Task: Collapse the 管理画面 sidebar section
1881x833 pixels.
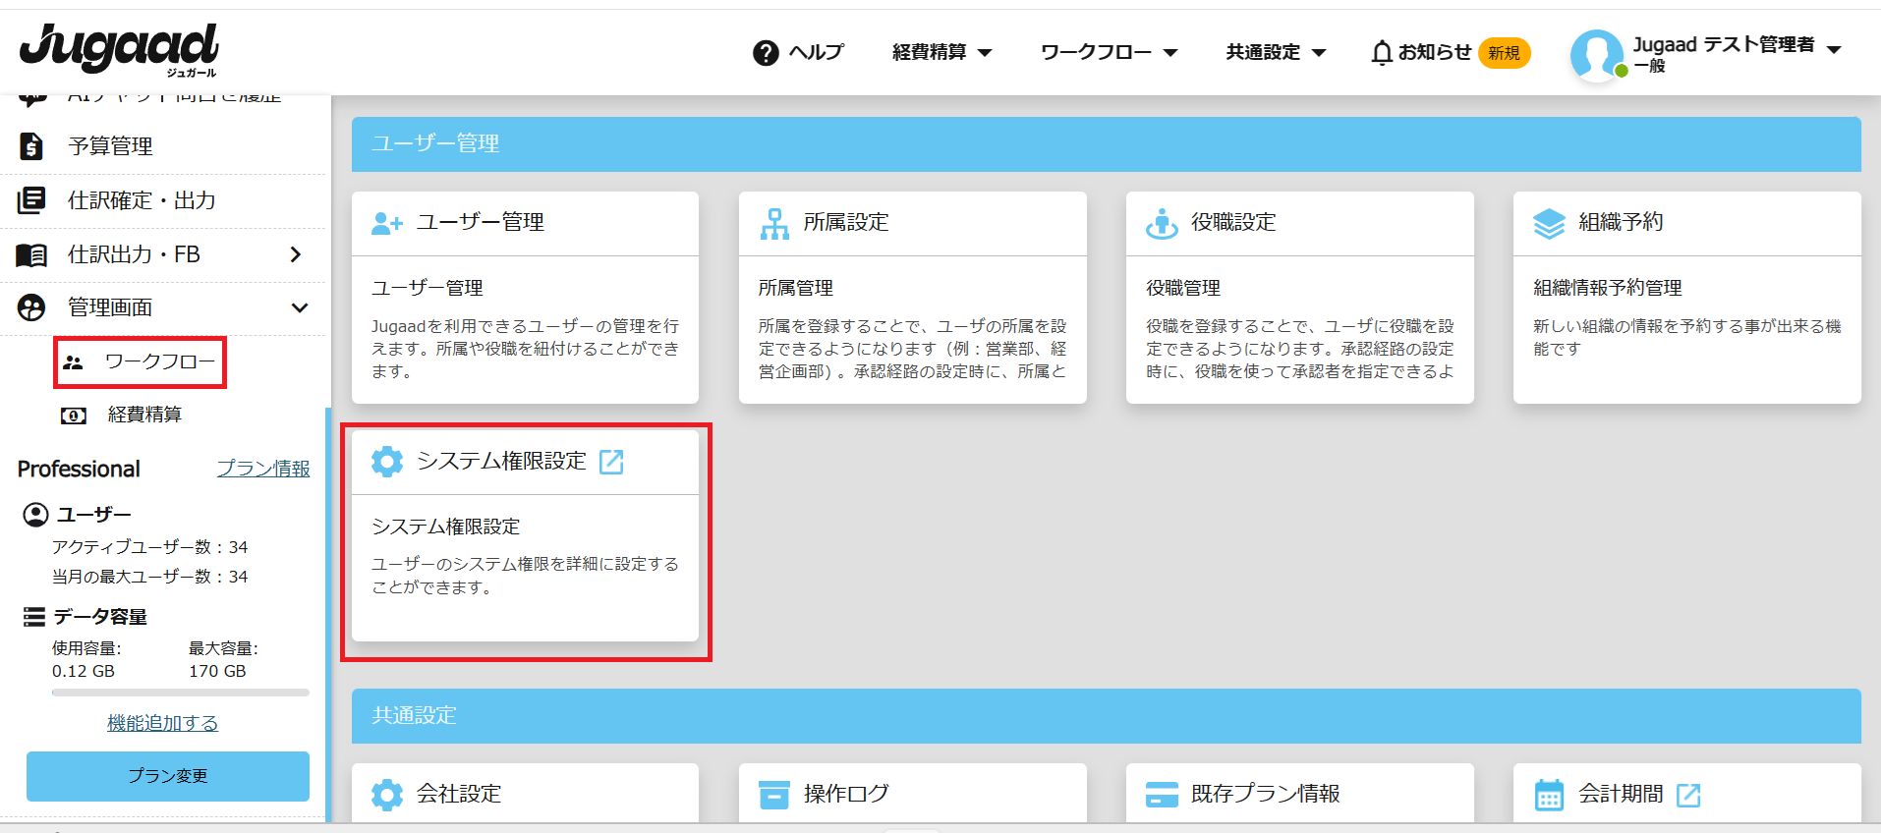Action: coord(300,308)
